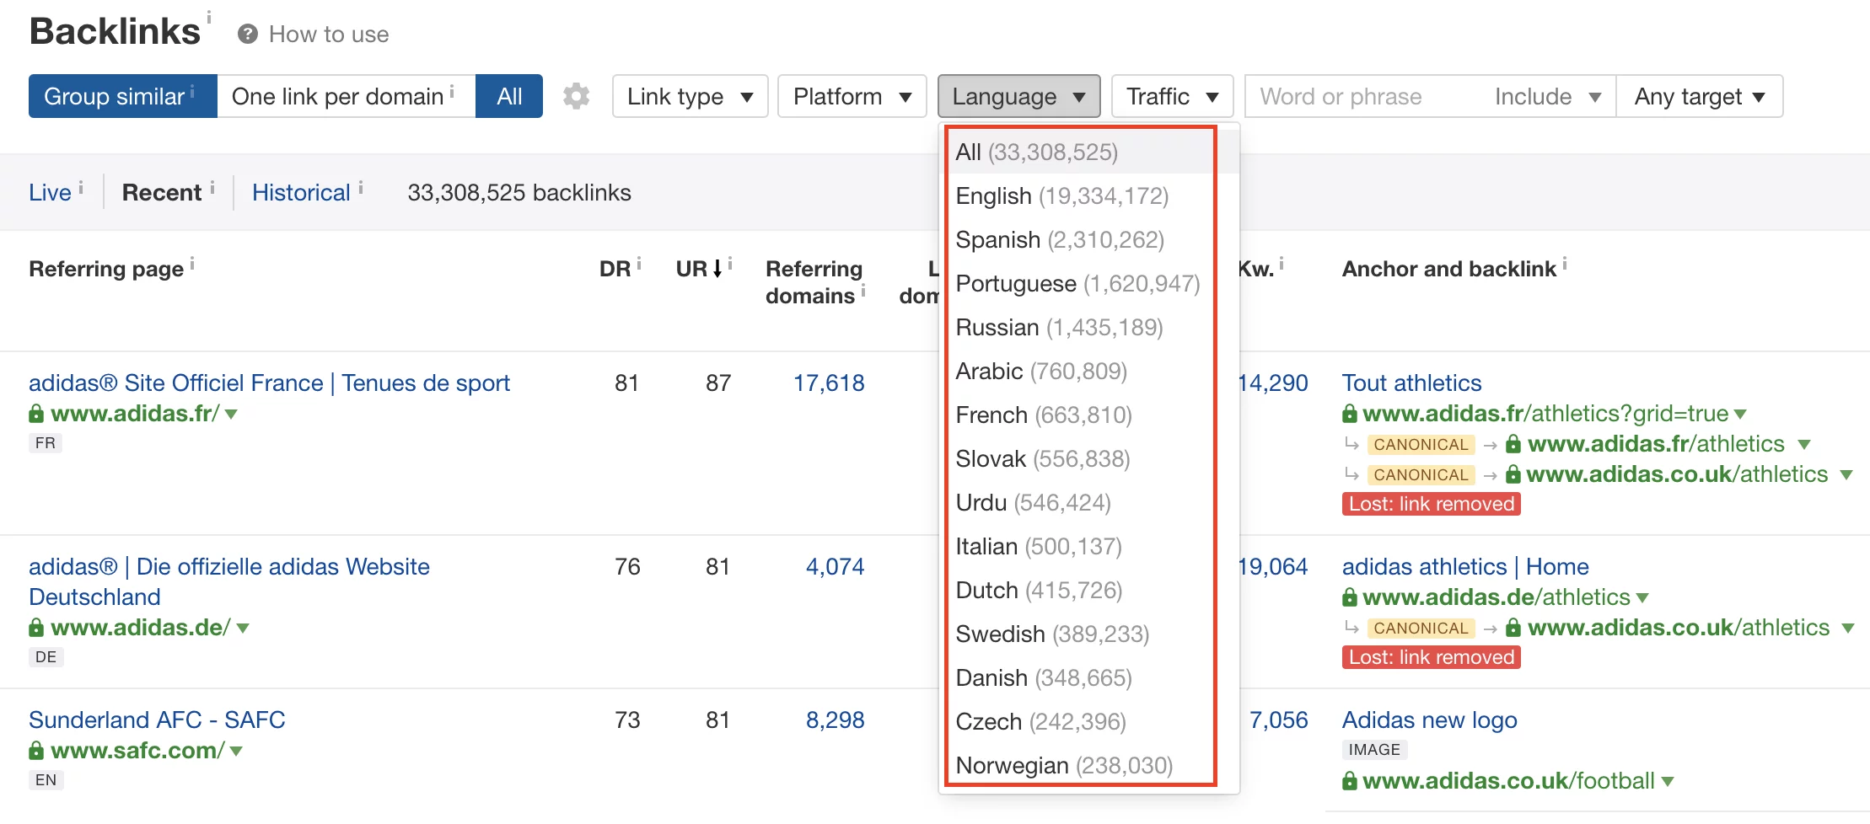Select the All grouping option
Screen dimensions: 1870x824
(509, 96)
